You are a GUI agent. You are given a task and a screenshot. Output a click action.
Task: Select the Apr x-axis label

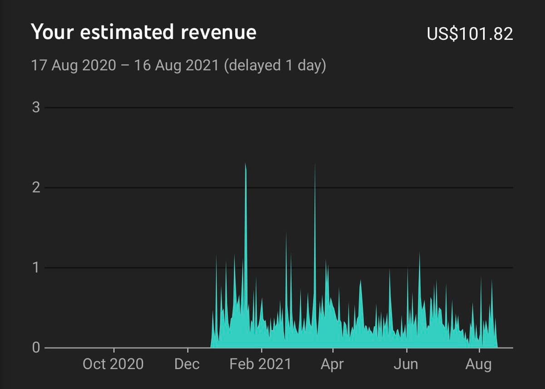(332, 364)
